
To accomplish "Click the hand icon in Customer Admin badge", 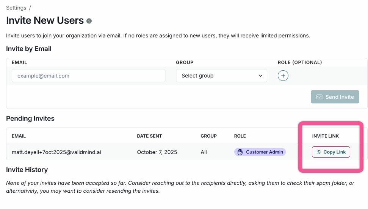I will click(x=240, y=152).
